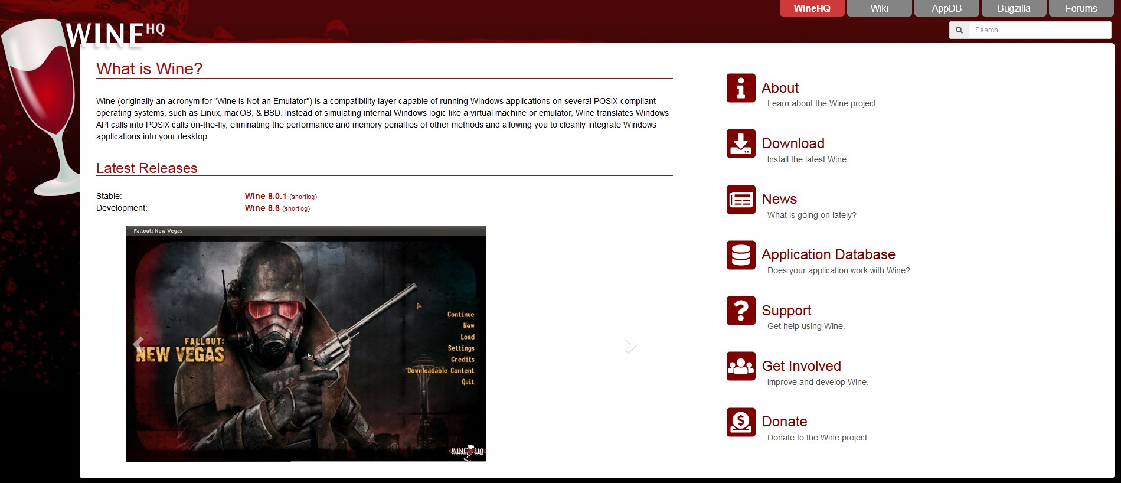1121x483 pixels.
Task: Visit the Application Database link
Action: tap(828, 254)
